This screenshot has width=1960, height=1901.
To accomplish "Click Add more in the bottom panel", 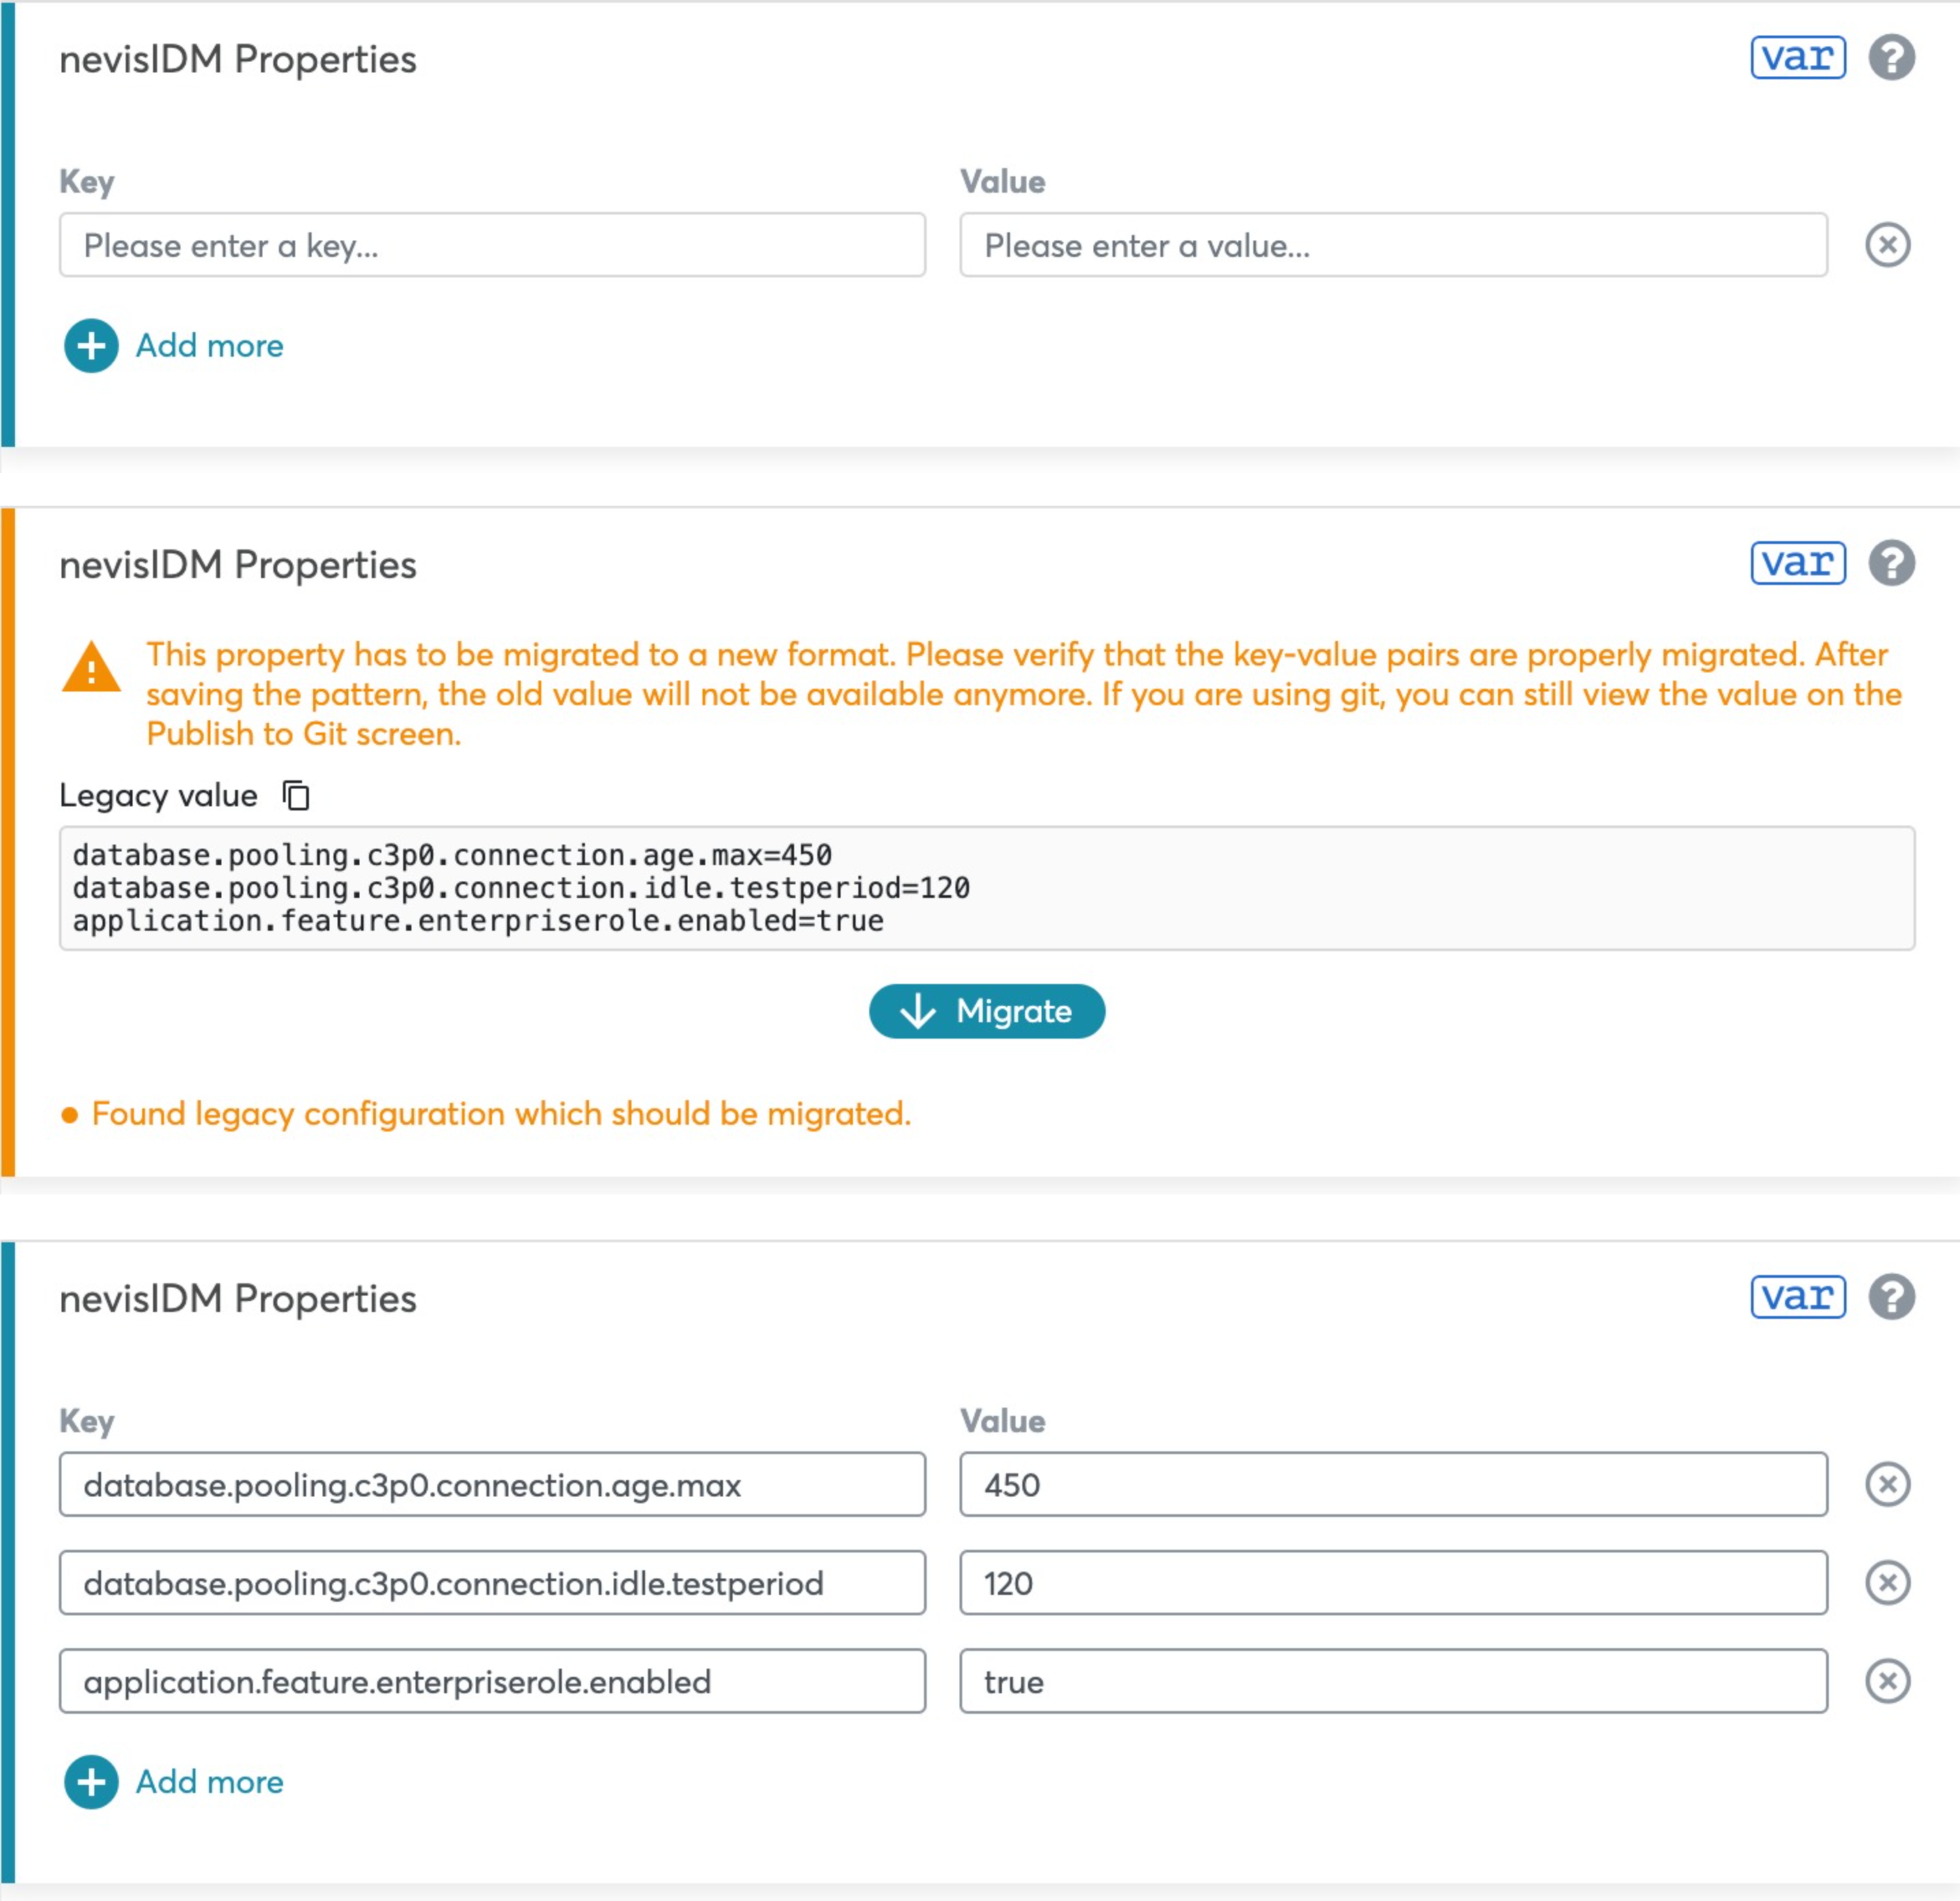I will click(175, 1782).
